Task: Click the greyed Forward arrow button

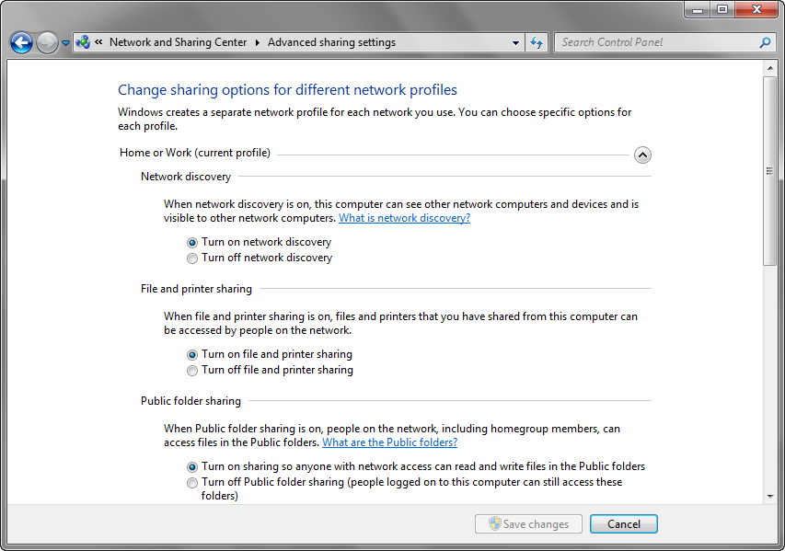Action: [x=47, y=43]
